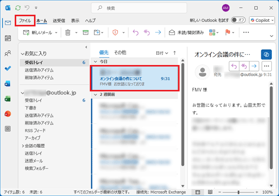The width and height of the screenshot is (279, 196).
Task: Select the ヘルプ ribbon tab
Action: (x=90, y=21)
